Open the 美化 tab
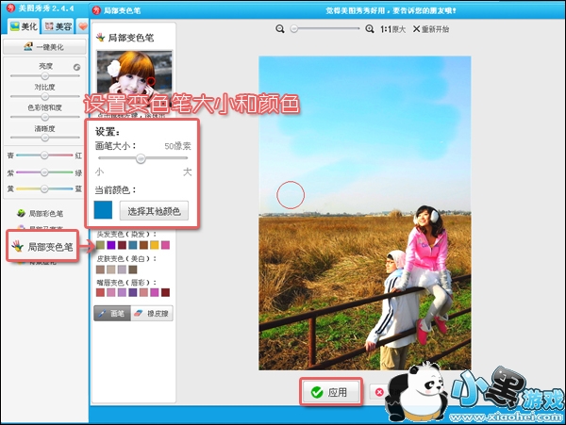Viewport: 566px width, 425px height. click(x=24, y=26)
